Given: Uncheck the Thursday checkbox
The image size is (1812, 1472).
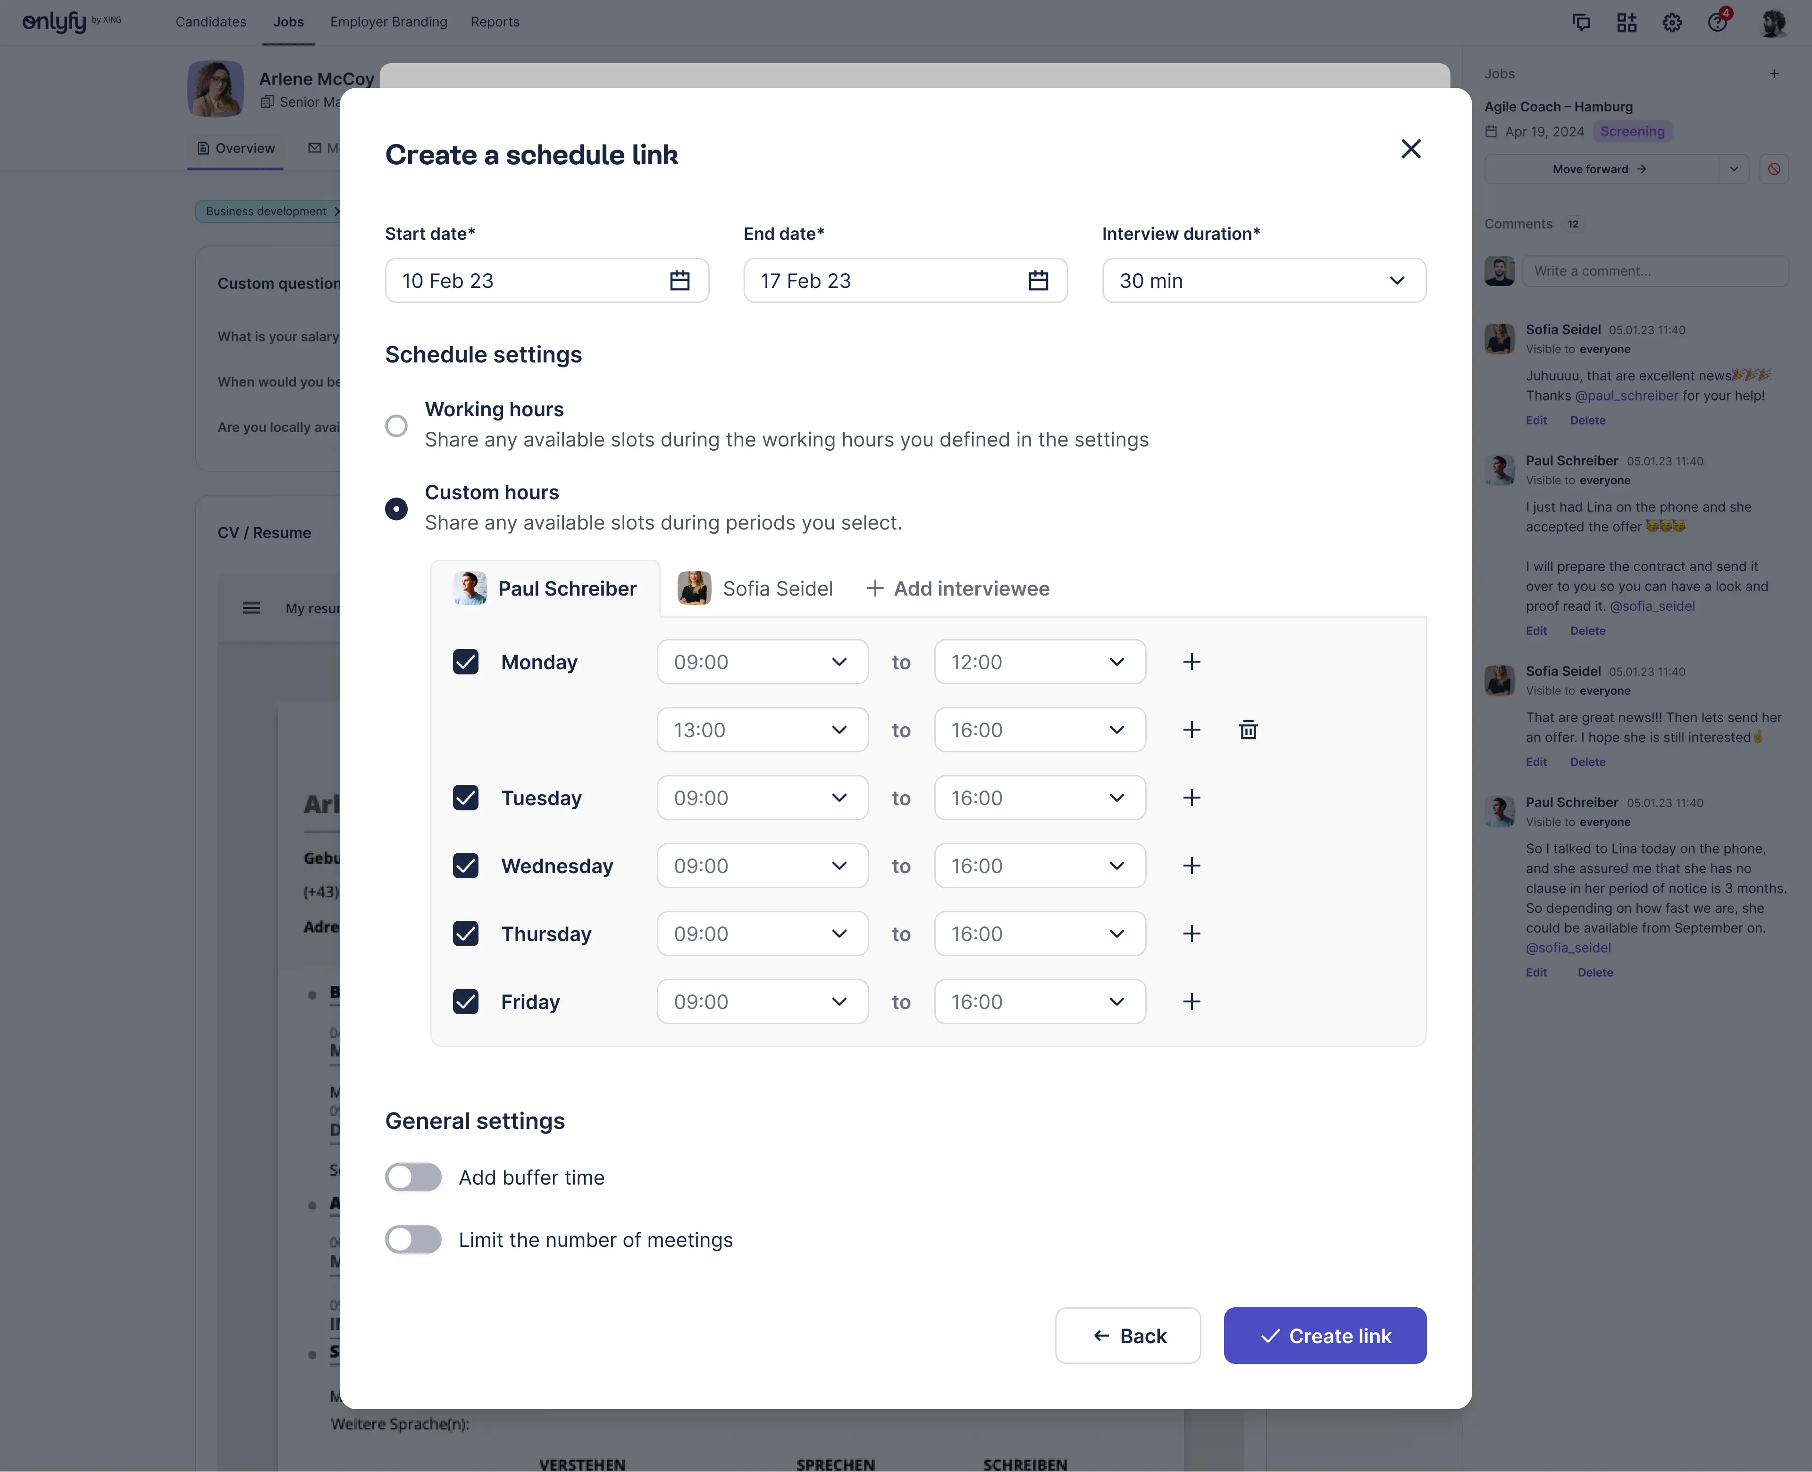Looking at the screenshot, I should click(x=466, y=934).
